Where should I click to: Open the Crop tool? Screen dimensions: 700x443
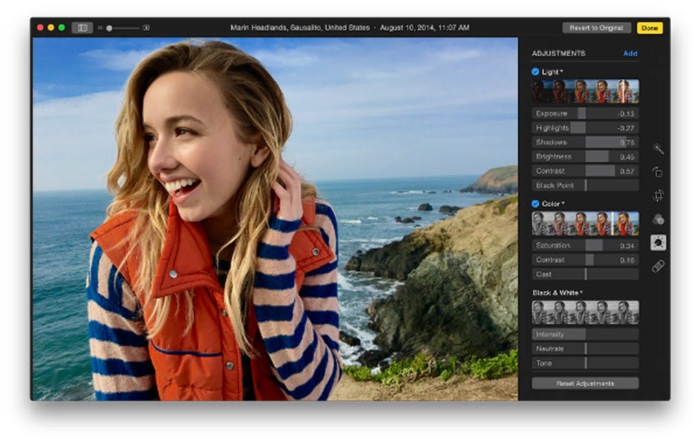[657, 195]
